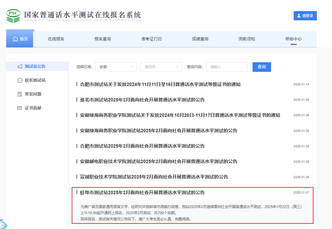Open 合肥市测试站2025年2月测试公告
Screen dimensions: 332x229
[142, 146]
